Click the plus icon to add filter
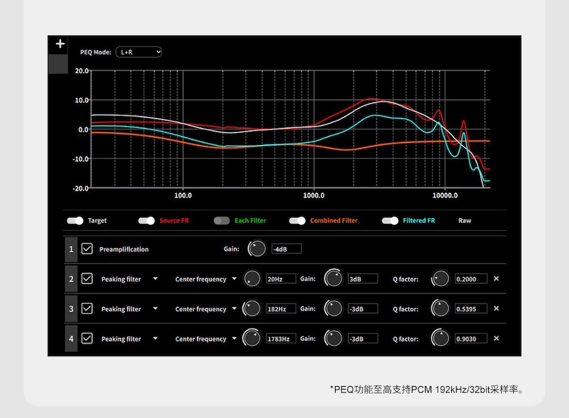569x418 pixels. pyautogui.click(x=60, y=44)
